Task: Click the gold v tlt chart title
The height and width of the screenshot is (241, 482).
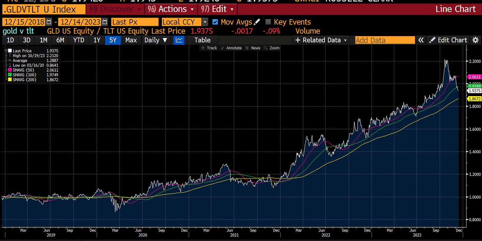Action: point(18,31)
